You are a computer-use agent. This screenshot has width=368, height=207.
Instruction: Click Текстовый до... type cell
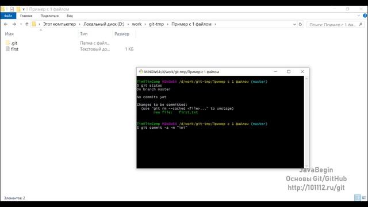point(95,49)
